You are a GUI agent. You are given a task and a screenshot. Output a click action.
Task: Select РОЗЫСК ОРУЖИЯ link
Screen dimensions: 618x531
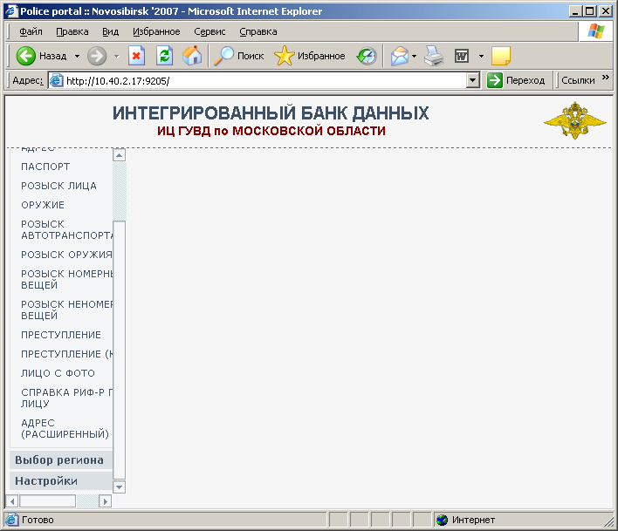[66, 255]
